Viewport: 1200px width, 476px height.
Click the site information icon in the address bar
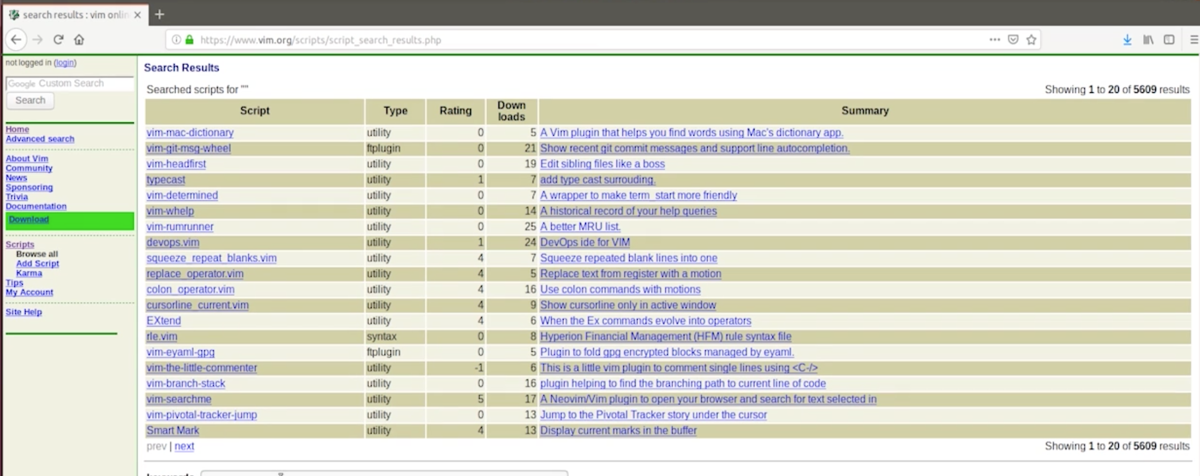[176, 40]
